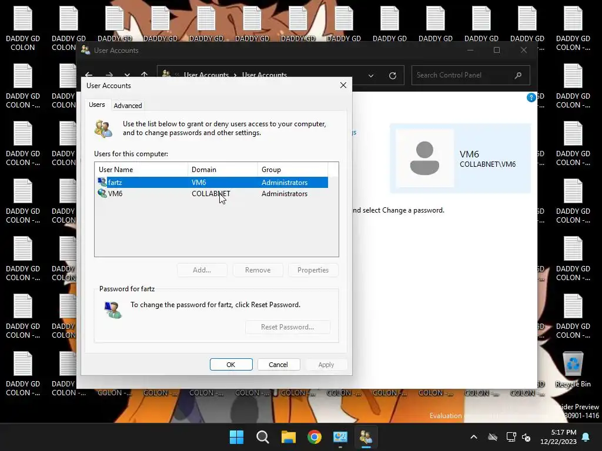Image resolution: width=602 pixels, height=451 pixels.
Task: Open File Explorer from taskbar
Action: click(x=288, y=437)
